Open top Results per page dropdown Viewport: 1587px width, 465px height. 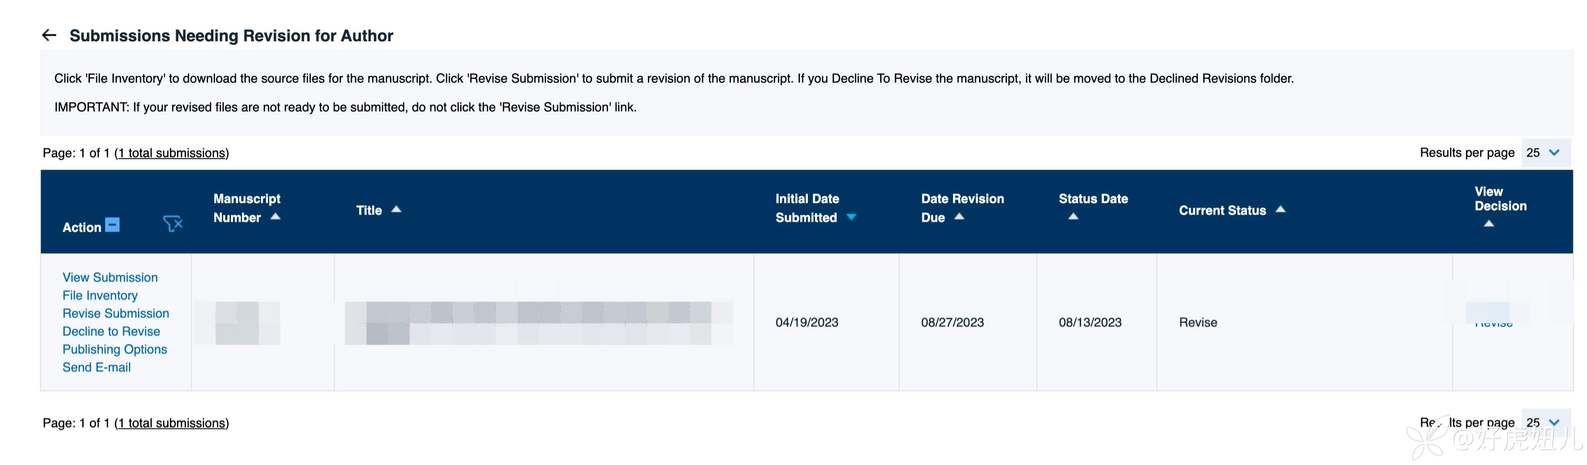(x=1545, y=153)
